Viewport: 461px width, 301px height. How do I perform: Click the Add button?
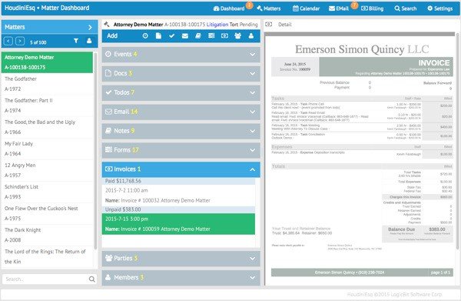click(x=112, y=36)
